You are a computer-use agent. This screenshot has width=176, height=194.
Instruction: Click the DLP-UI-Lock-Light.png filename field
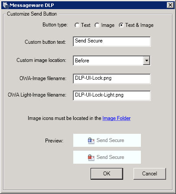112,95
